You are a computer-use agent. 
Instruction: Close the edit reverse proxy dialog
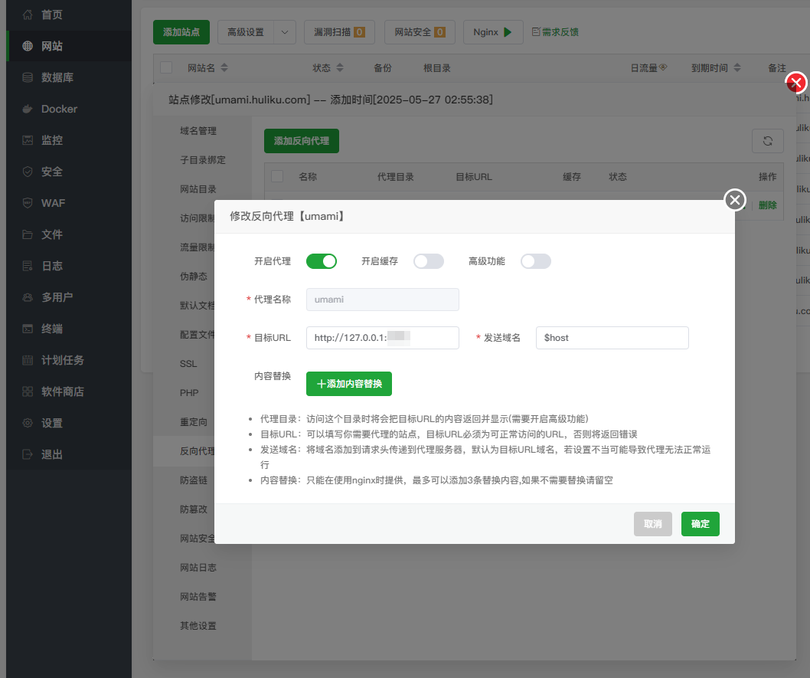735,200
